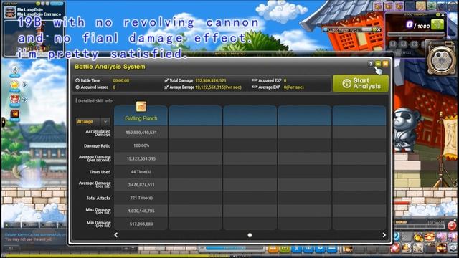Click the orange explosion quickslot skill

tap(430, 237)
